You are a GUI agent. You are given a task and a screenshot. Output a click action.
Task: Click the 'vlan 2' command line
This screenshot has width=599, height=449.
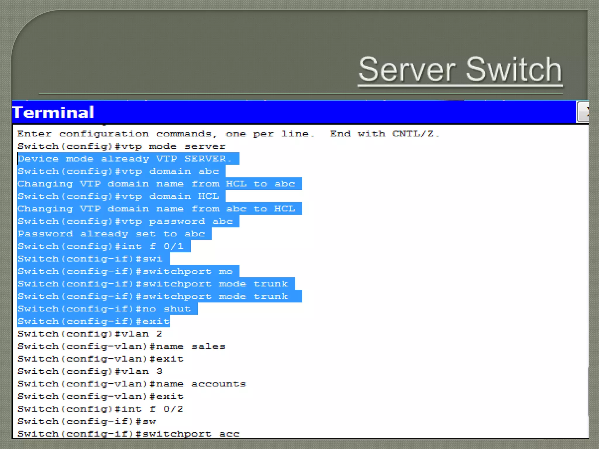(90, 334)
